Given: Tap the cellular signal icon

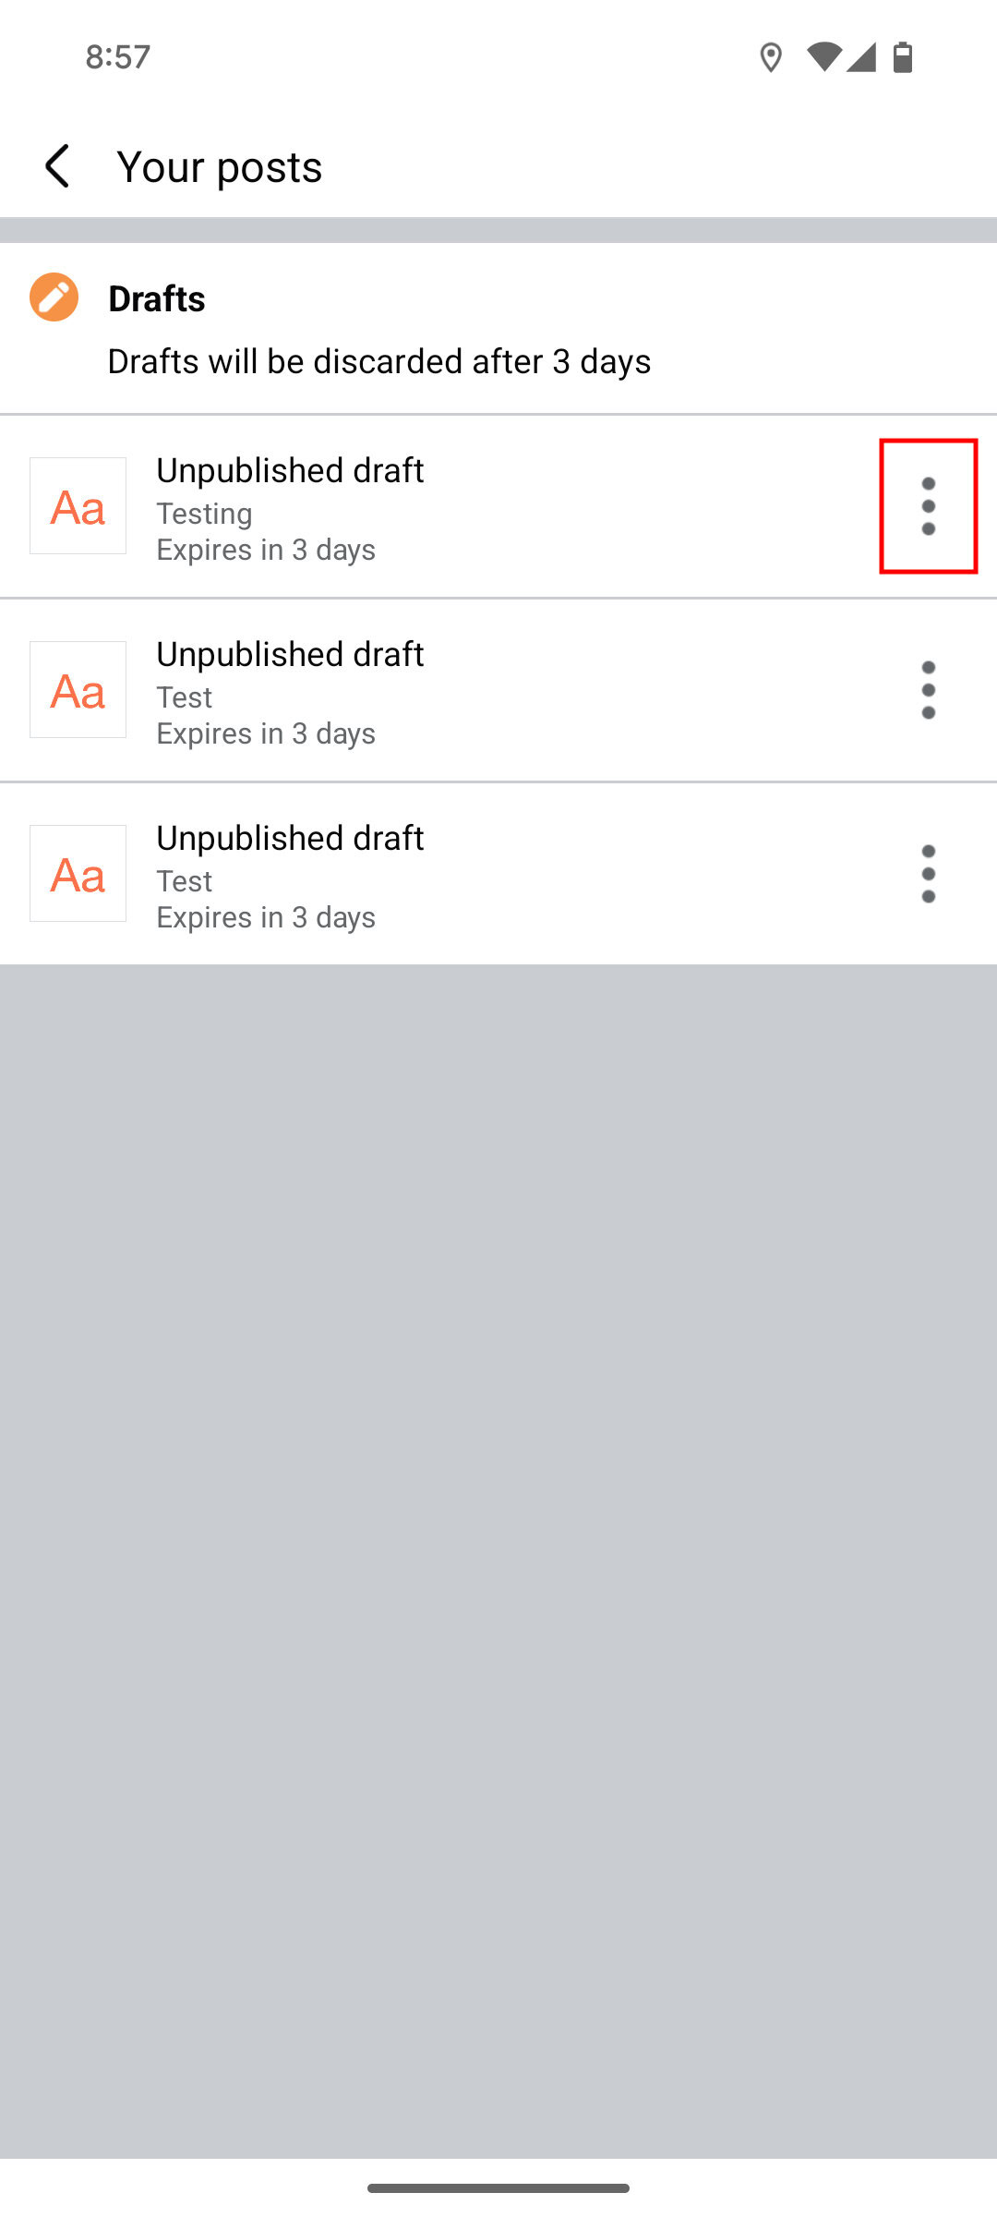Looking at the screenshot, I should (x=860, y=57).
